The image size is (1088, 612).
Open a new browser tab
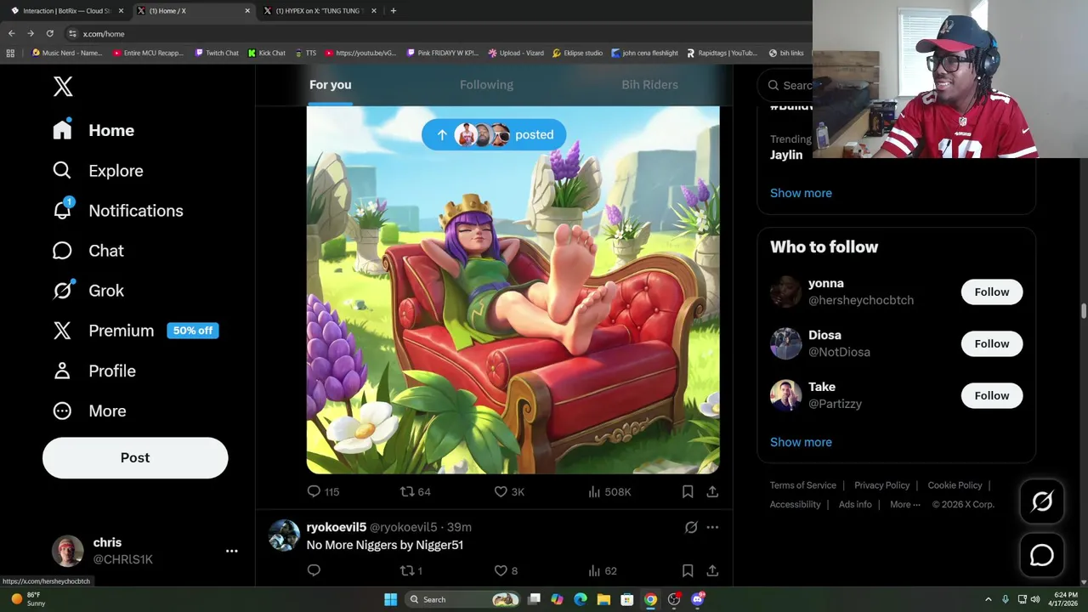(x=394, y=11)
